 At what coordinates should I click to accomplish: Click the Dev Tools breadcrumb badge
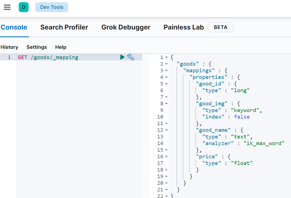[x=52, y=7]
